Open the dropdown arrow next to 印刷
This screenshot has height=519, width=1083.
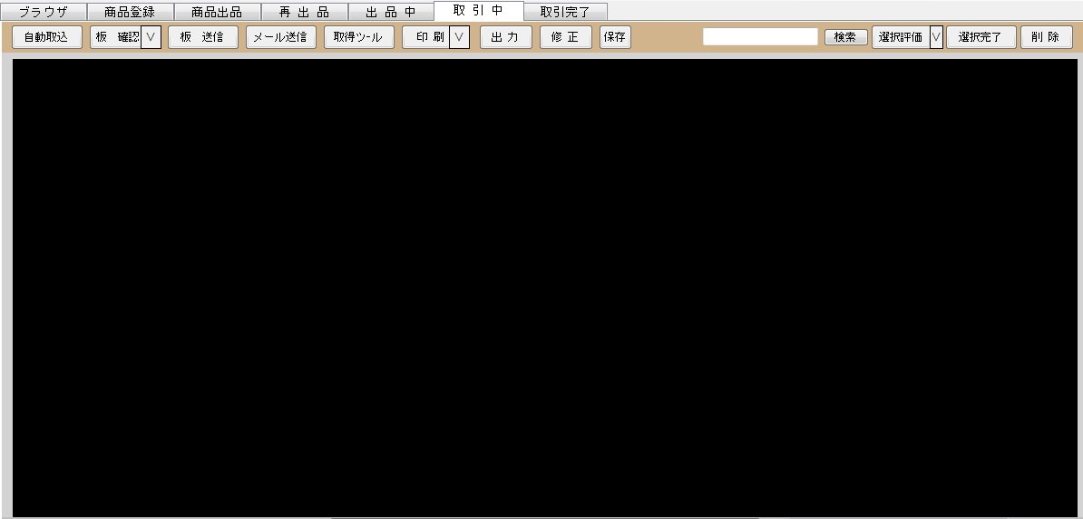tap(459, 37)
